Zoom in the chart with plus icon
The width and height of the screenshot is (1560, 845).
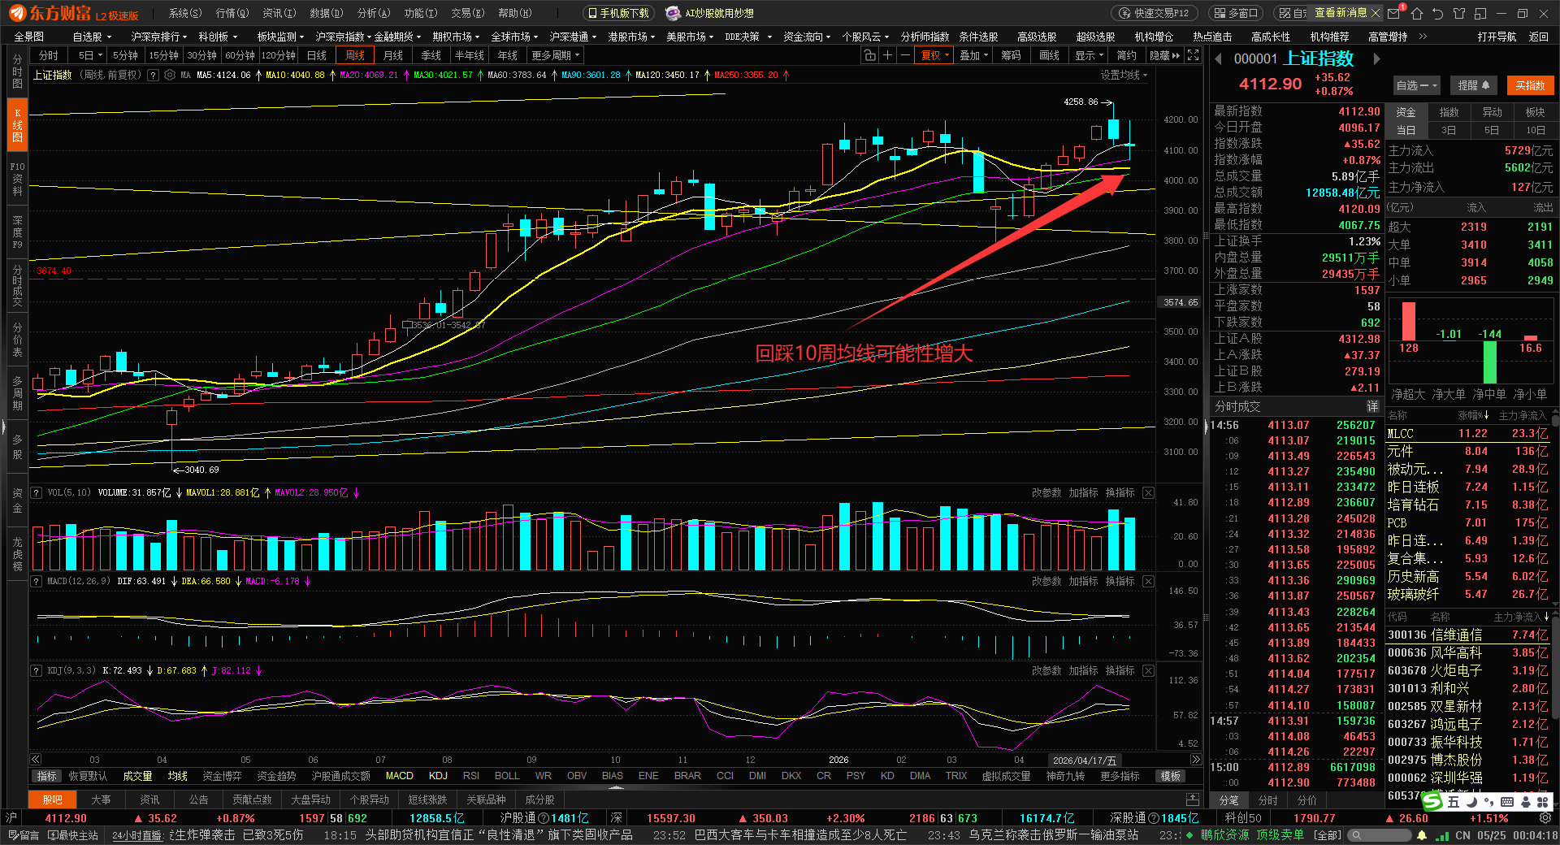tap(888, 55)
